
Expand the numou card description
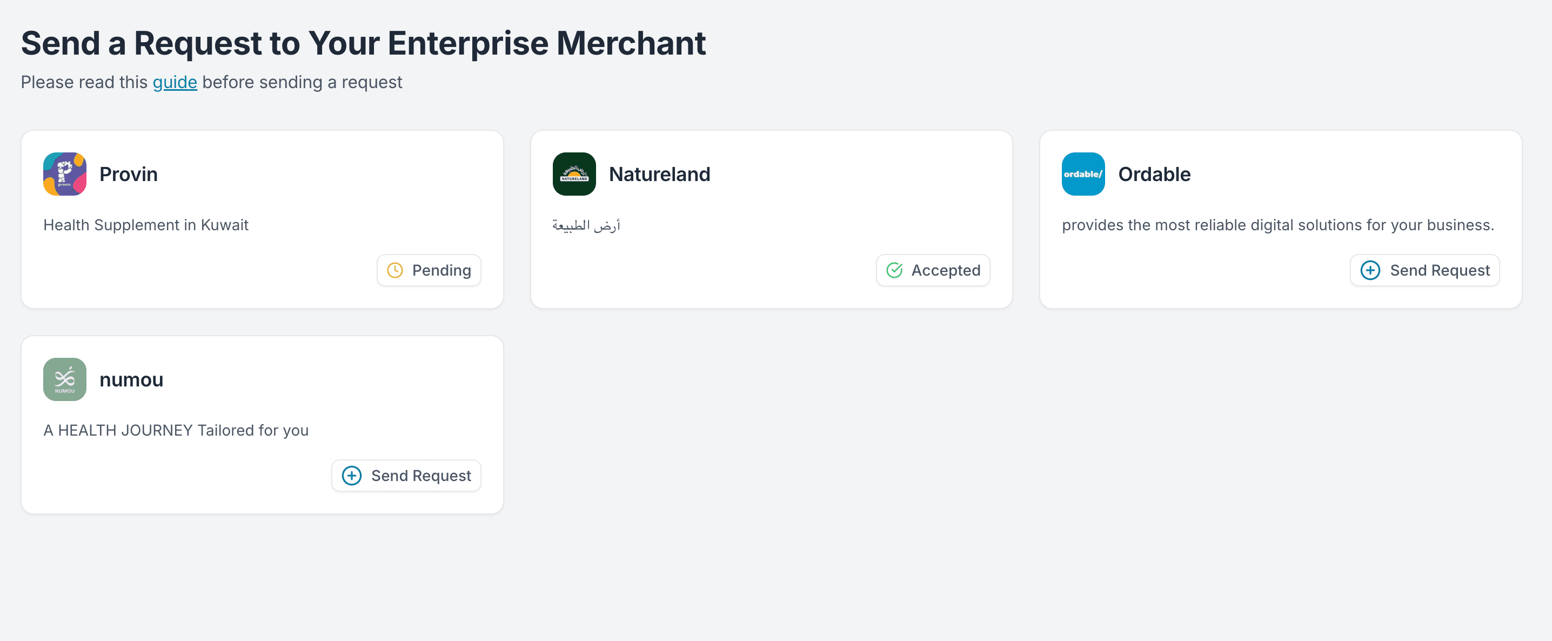(175, 430)
